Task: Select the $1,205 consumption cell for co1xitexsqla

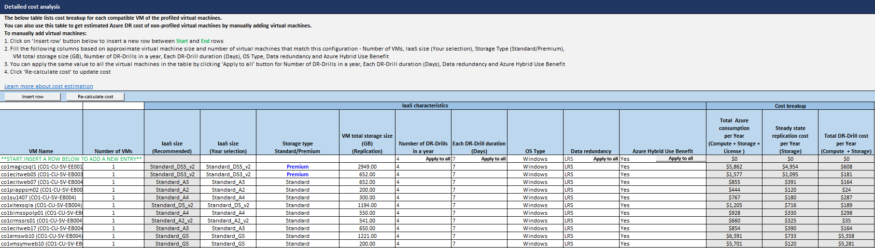Action: (x=734, y=205)
